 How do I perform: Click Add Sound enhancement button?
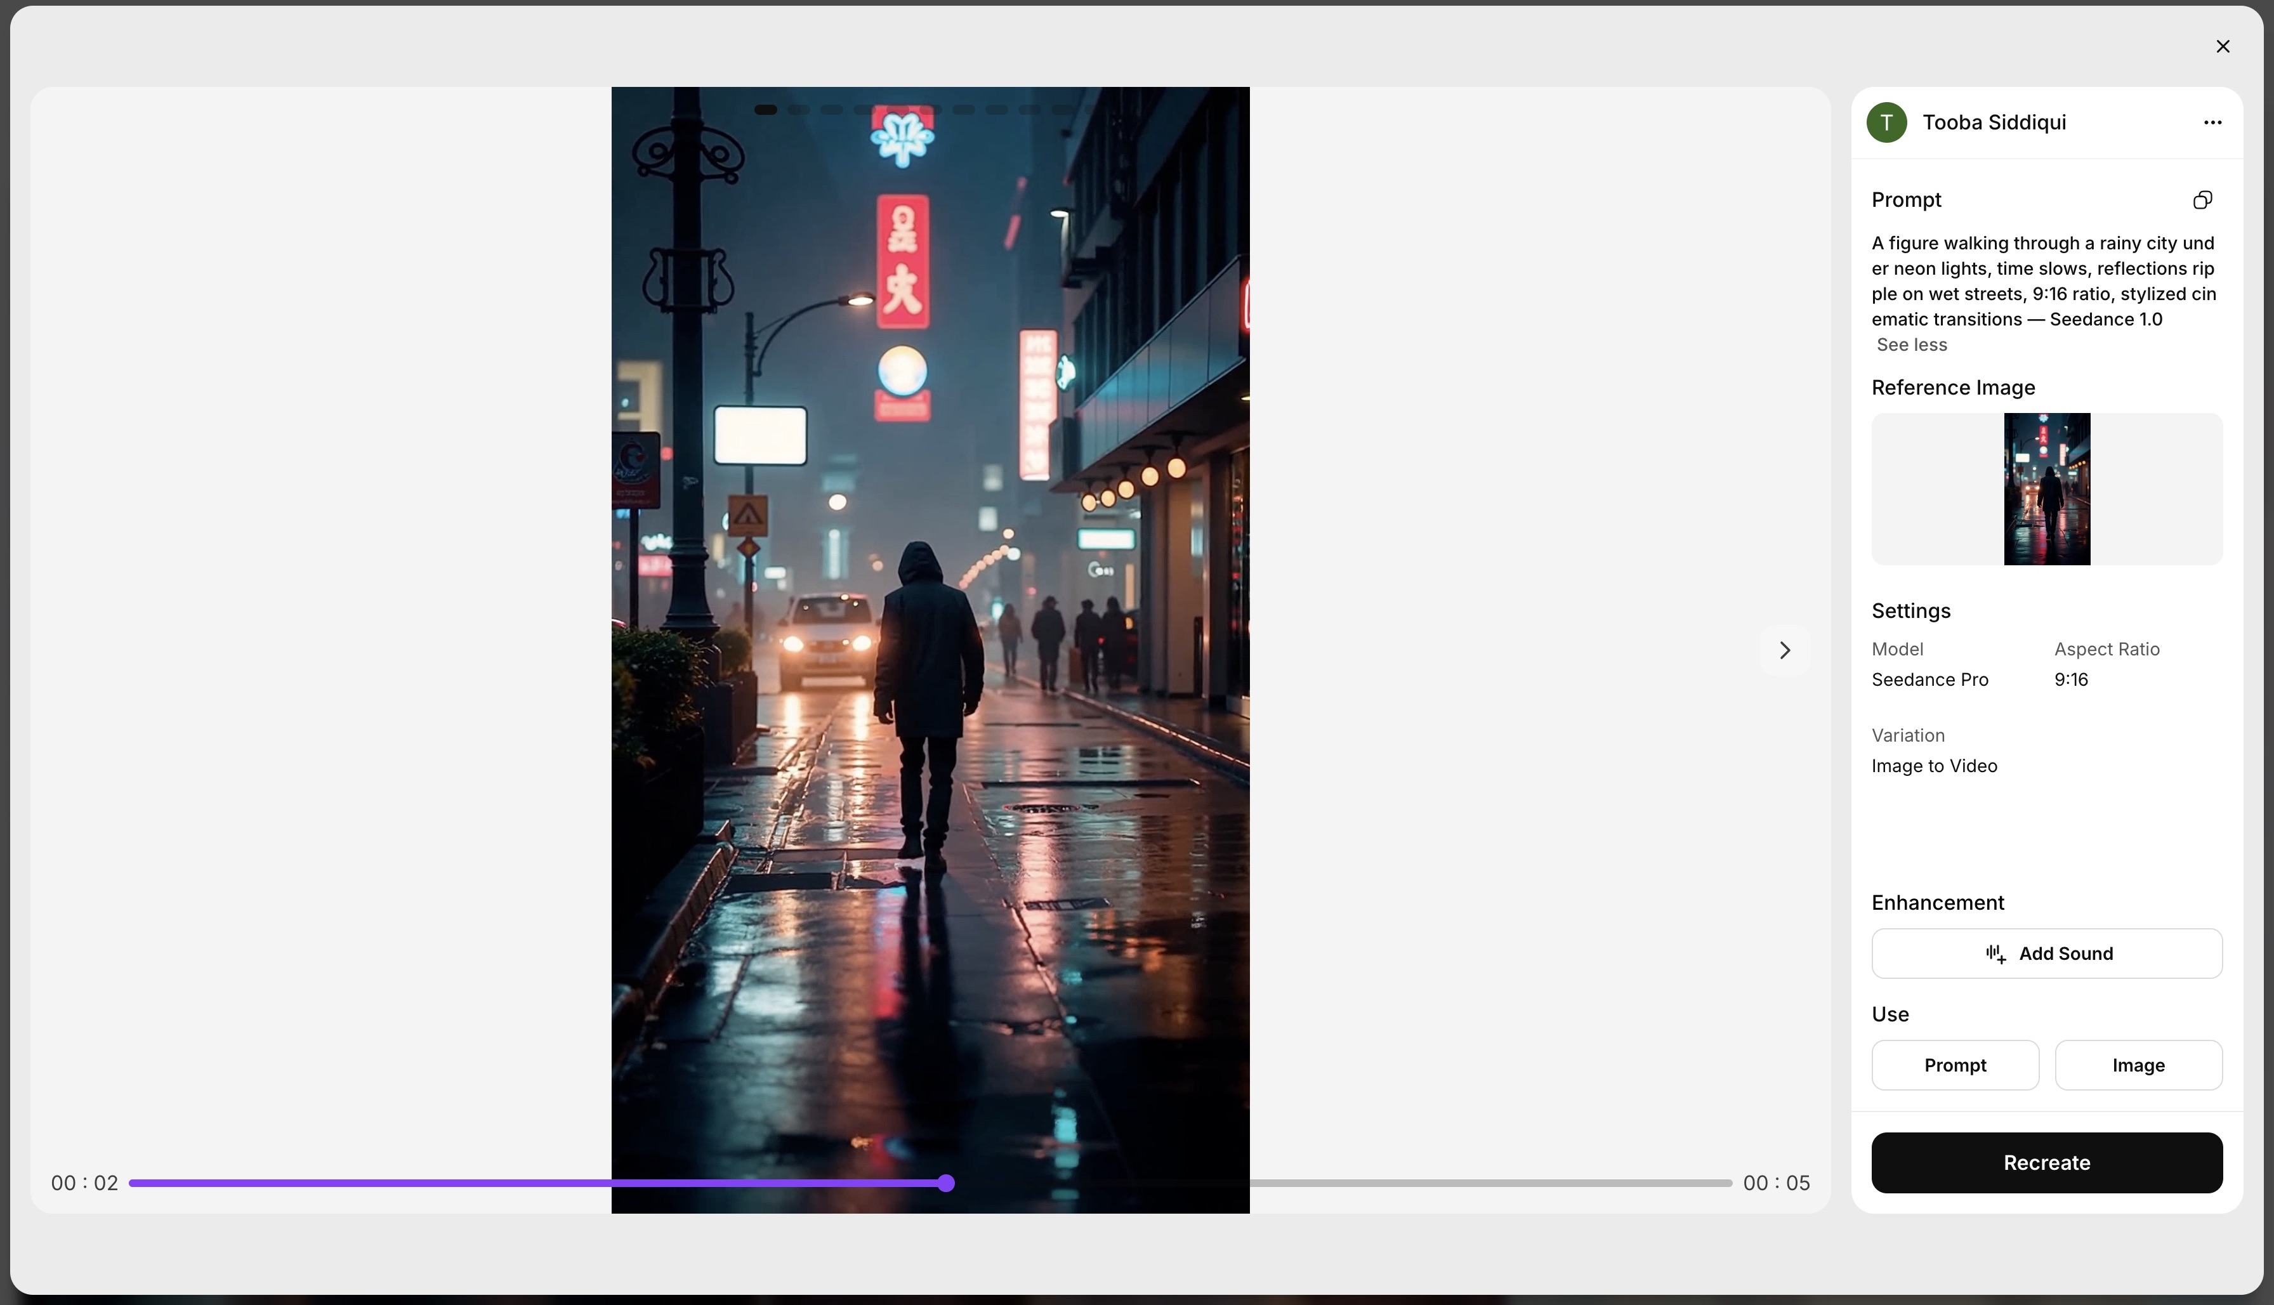2046,954
